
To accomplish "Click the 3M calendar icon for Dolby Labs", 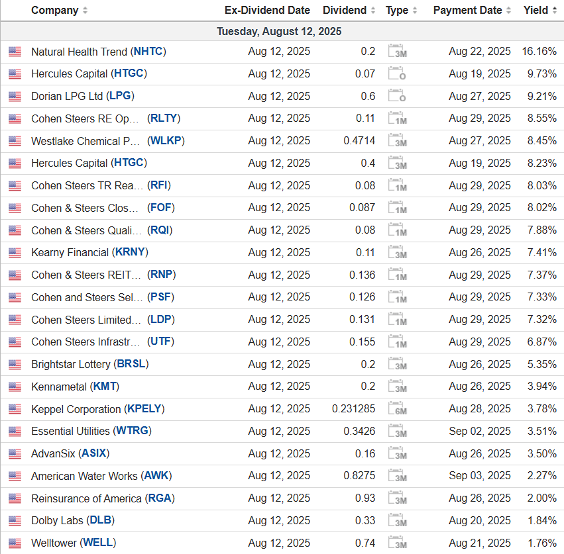I will tap(397, 521).
